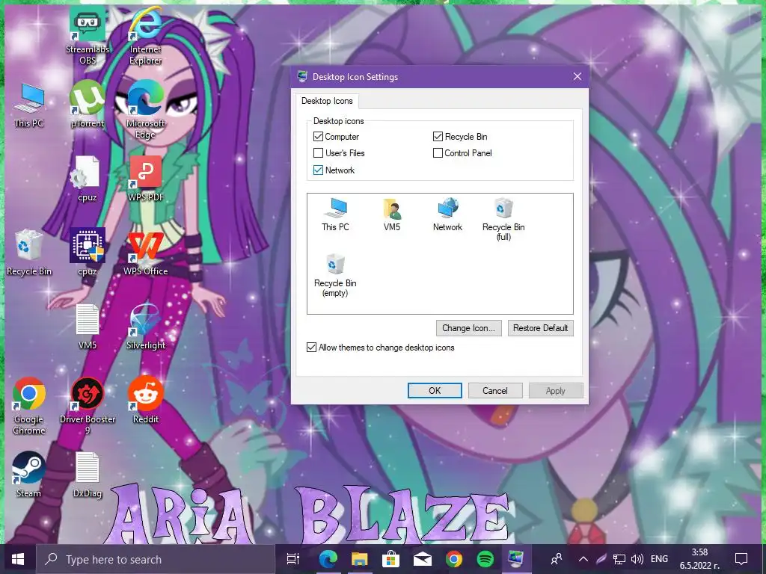Image resolution: width=766 pixels, height=574 pixels.
Task: Open Task View from the taskbar
Action: tap(293, 559)
